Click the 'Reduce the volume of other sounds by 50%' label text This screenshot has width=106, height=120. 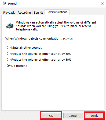(41, 60)
